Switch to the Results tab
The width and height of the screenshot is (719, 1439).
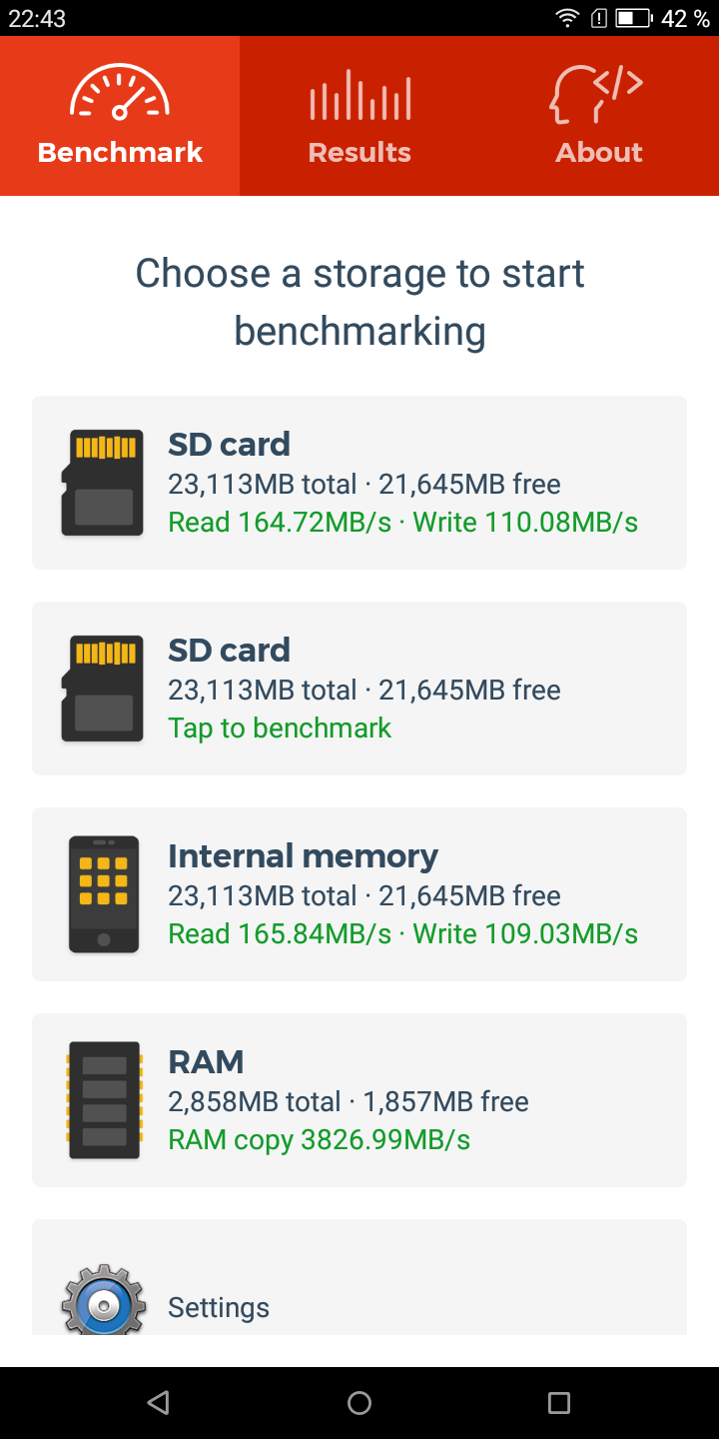[x=359, y=116]
